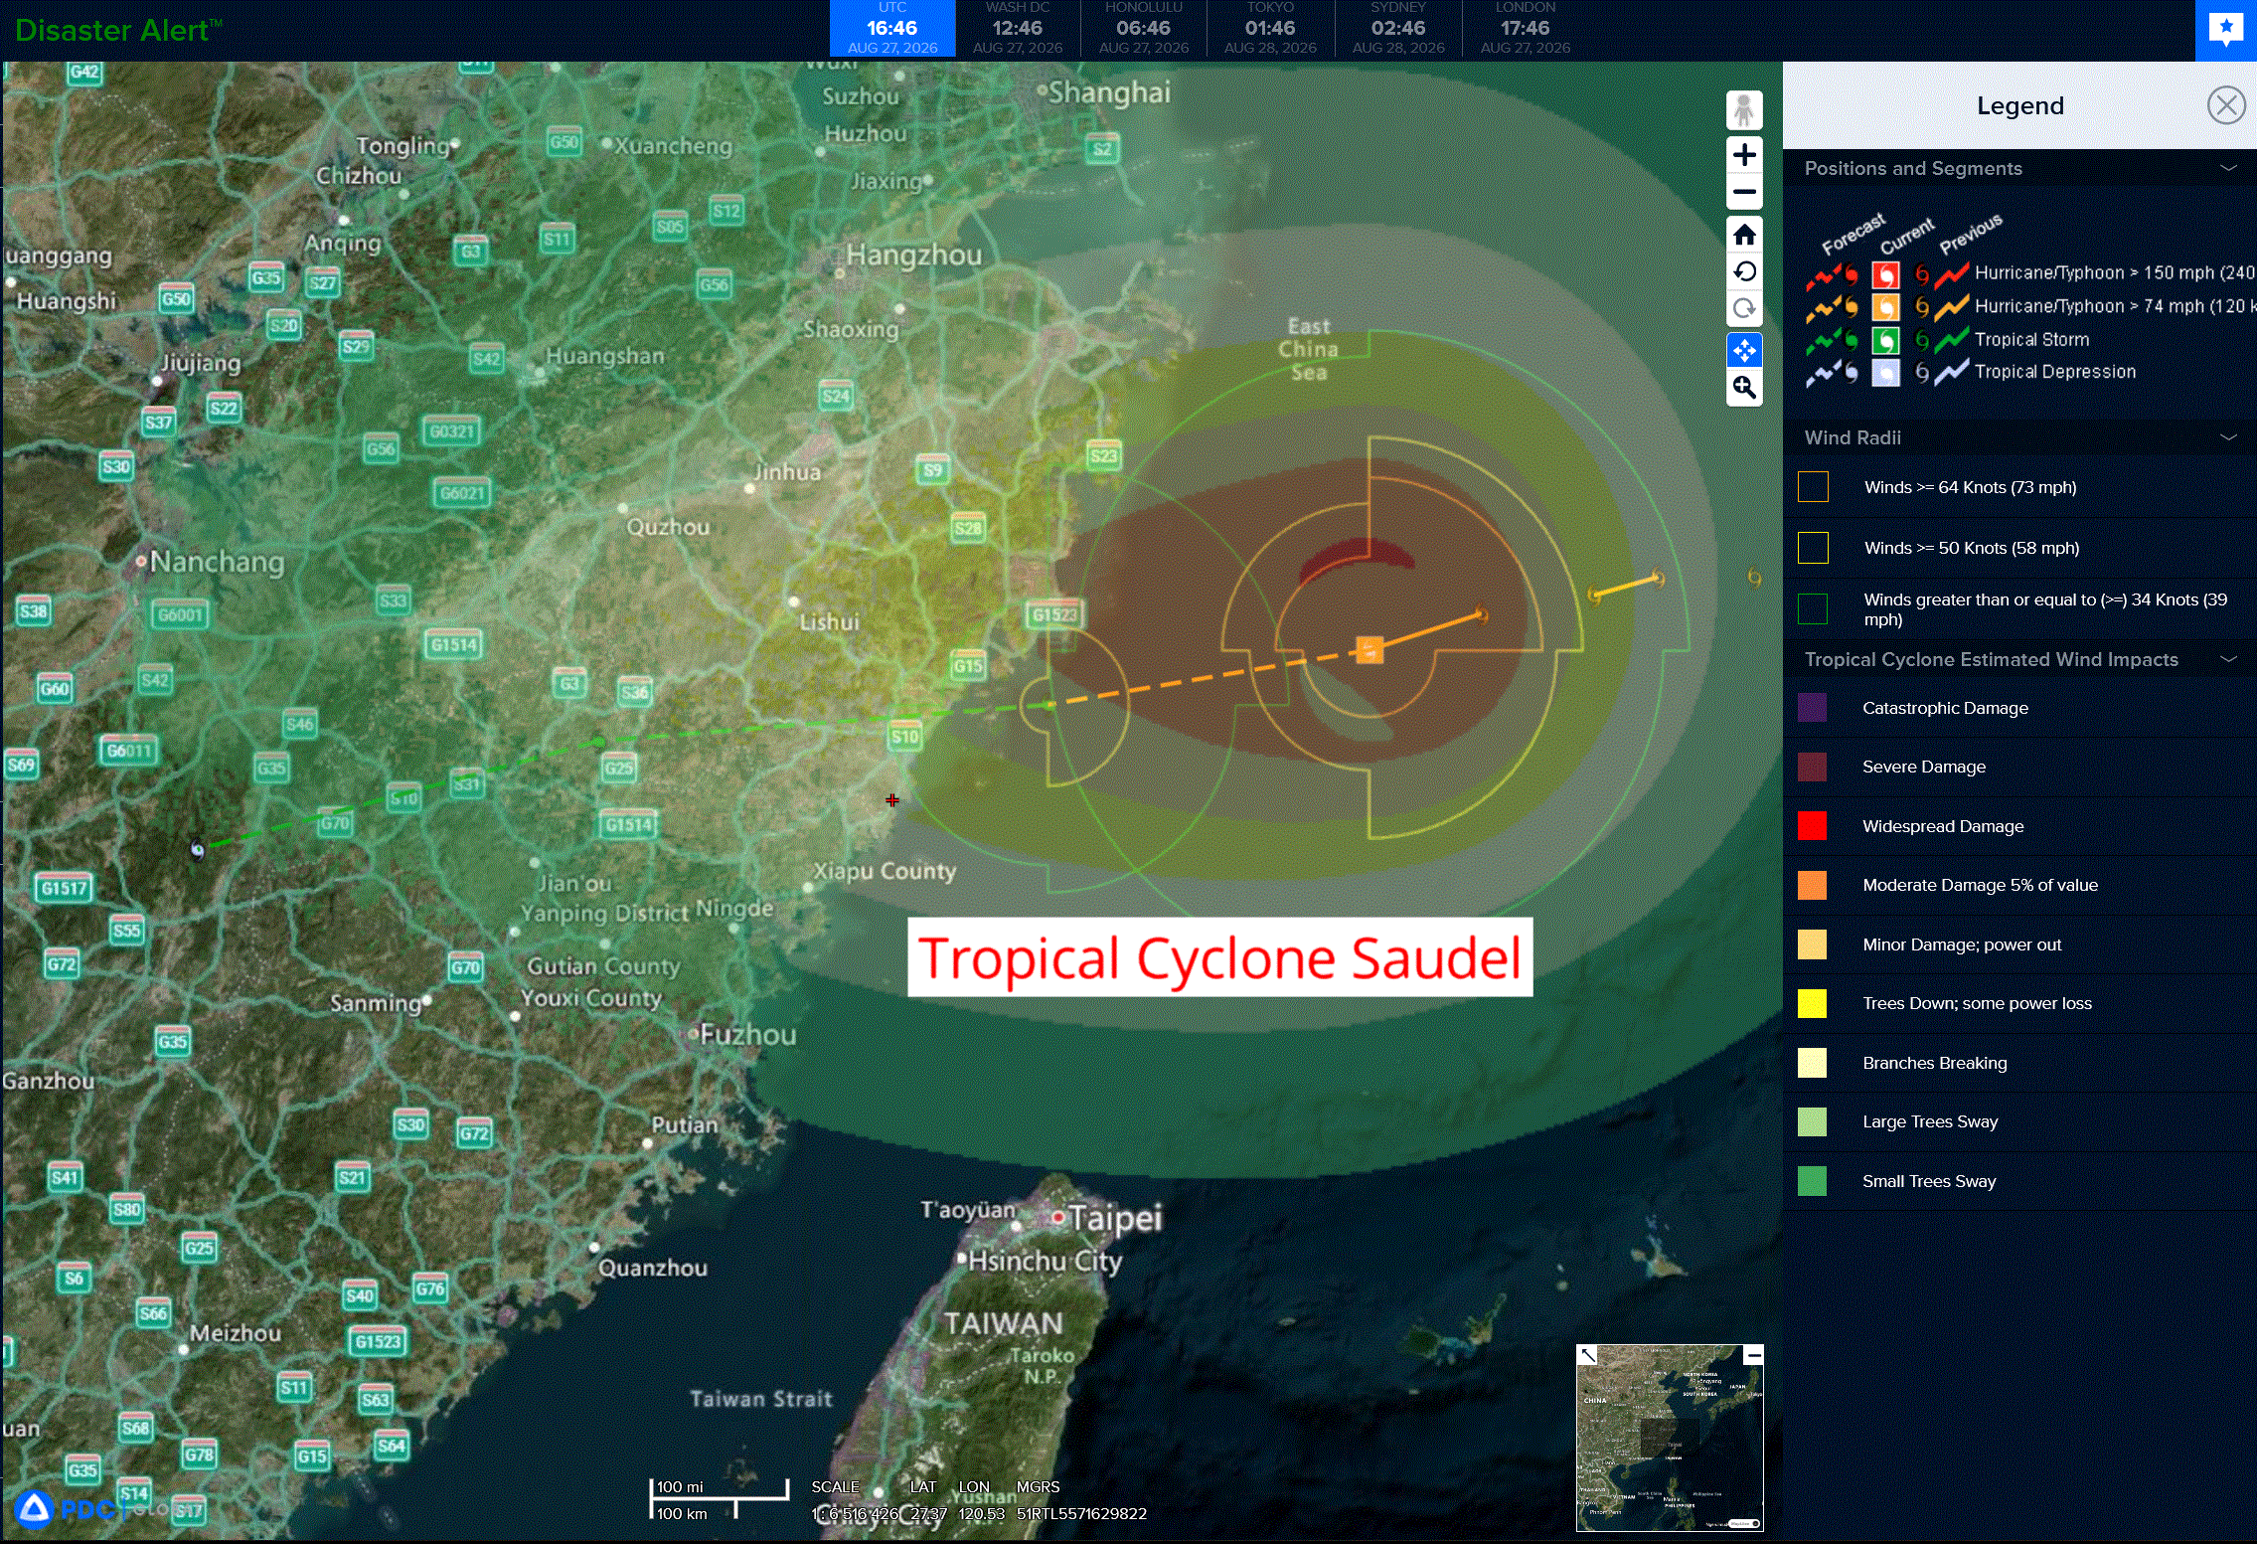2257x1544 pixels.
Task: Minimize the overview map with minus icon
Action: pyautogui.click(x=1754, y=1355)
